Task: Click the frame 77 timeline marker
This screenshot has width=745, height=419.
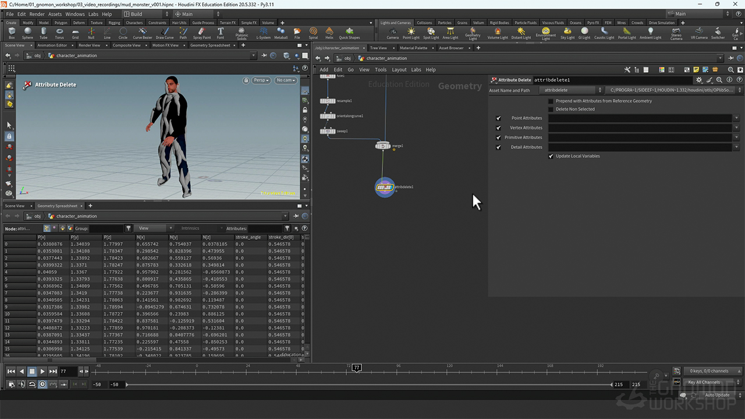Action: (x=357, y=368)
